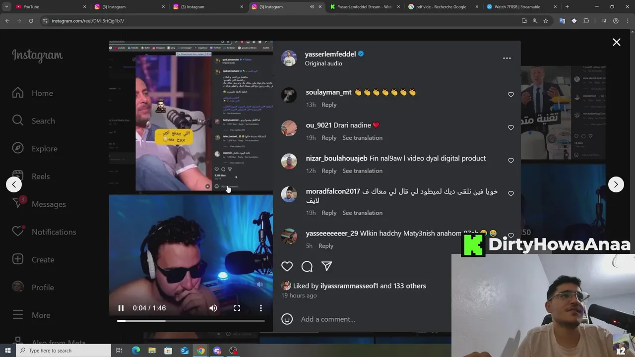
Task: Open Instagram Home in sidebar
Action: 32,93
